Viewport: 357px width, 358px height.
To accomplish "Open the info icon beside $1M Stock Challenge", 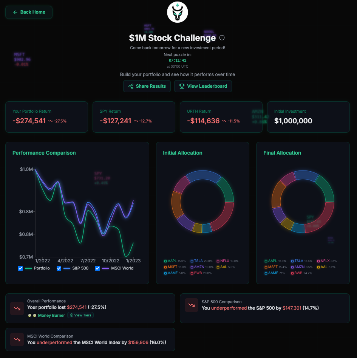I will 222,38.
